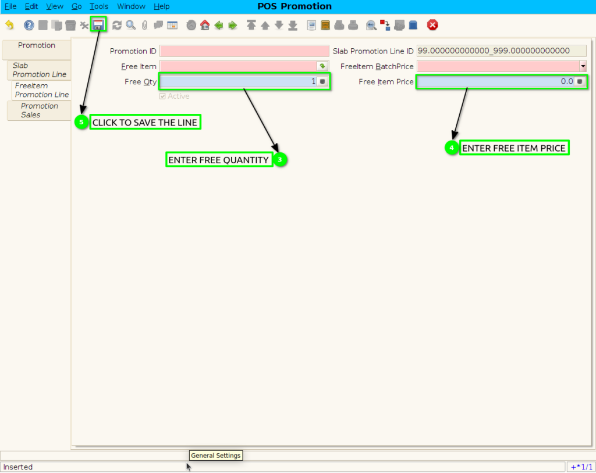
Task: Switch to the Slab Promotion Line tab
Action: (39, 70)
